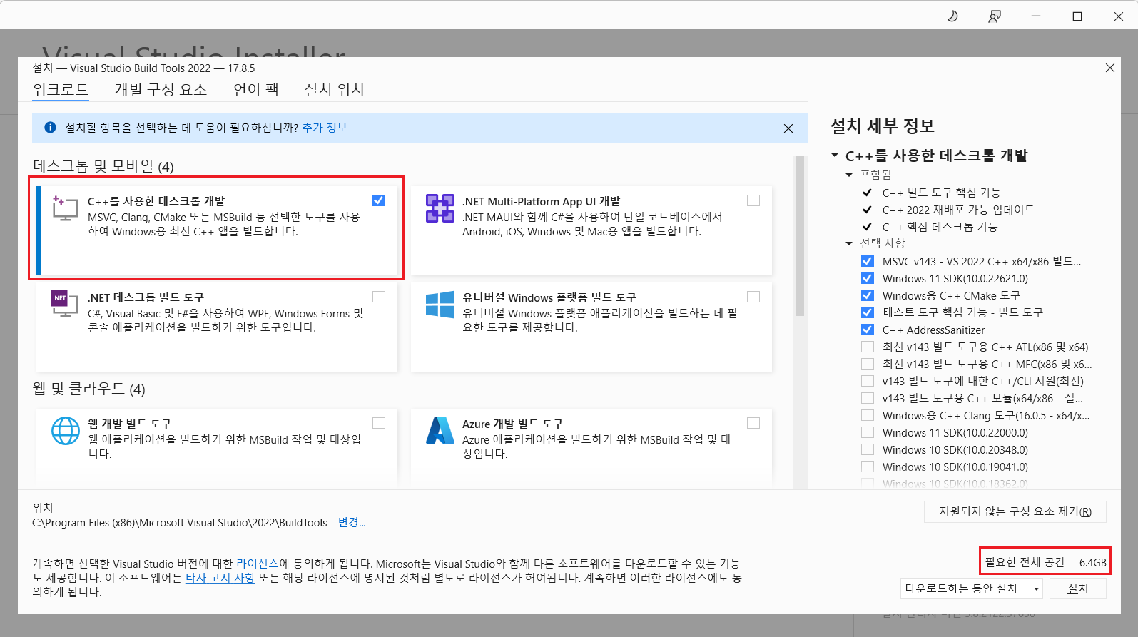Check the Windows용 C++ Clang 도구 option

(x=868, y=415)
